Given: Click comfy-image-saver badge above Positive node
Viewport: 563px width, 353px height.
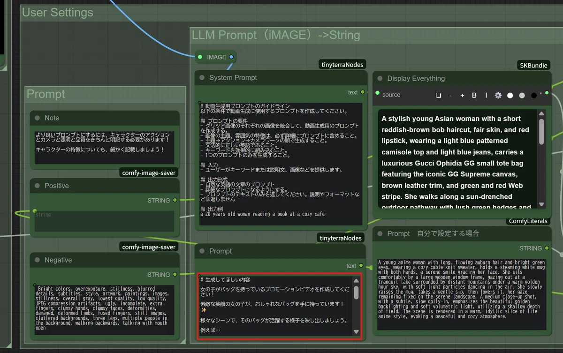Looking at the screenshot, I should click(149, 173).
